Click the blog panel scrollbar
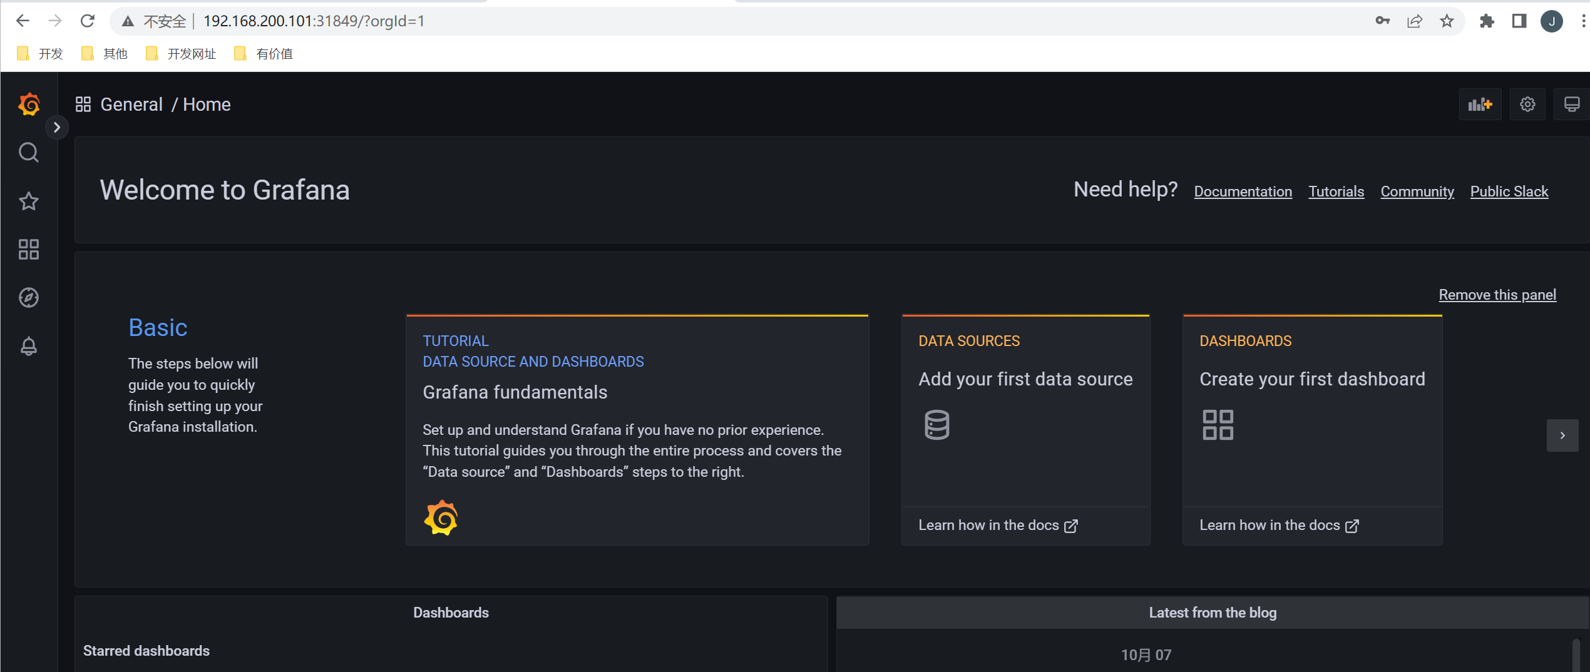 click(1575, 654)
